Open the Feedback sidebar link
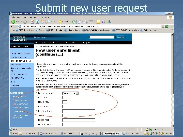Viewport: 183px width, 137px height. [x=15, y=85]
